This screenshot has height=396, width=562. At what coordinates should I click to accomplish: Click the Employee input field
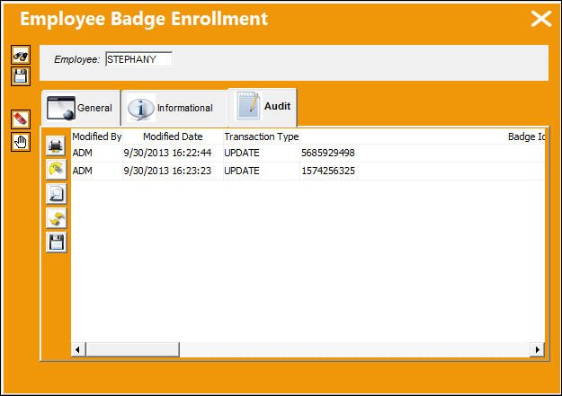138,59
